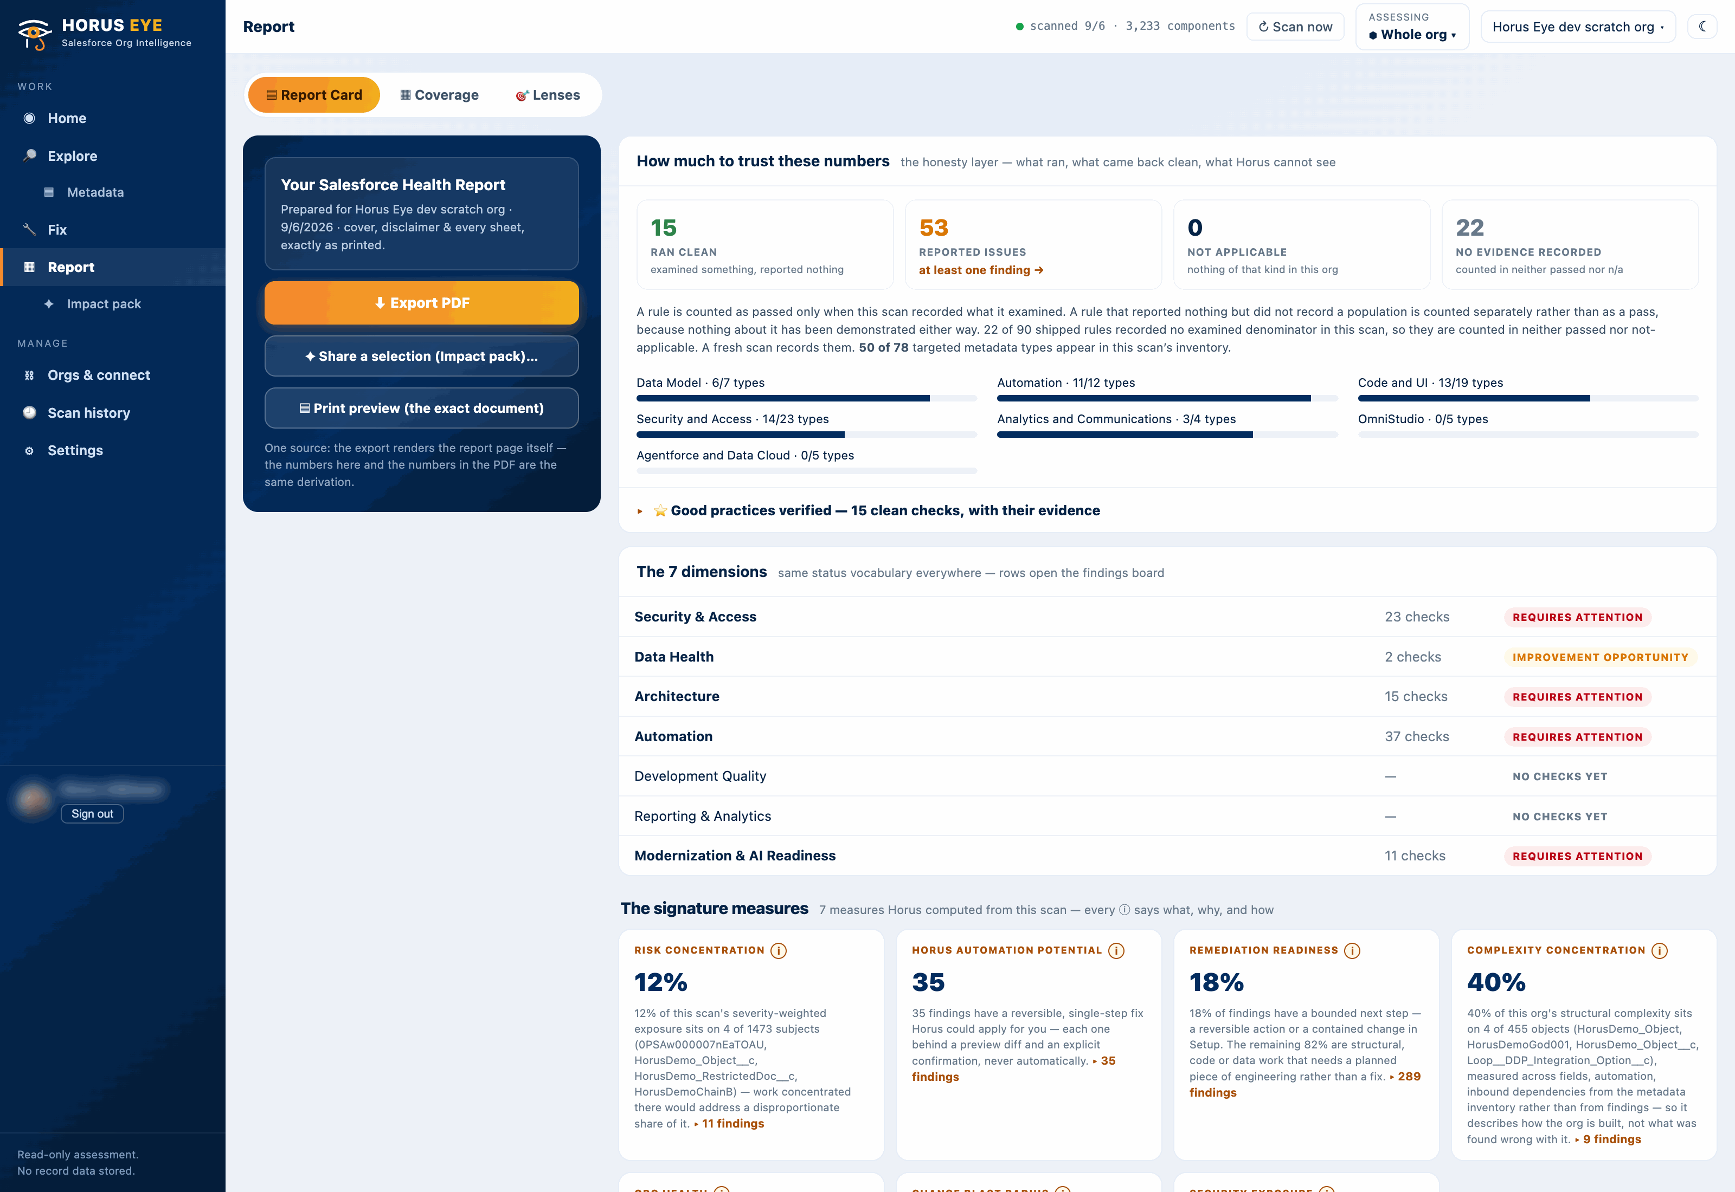Open the Explore section
Viewport: 1735px width, 1192px height.
tap(113, 156)
